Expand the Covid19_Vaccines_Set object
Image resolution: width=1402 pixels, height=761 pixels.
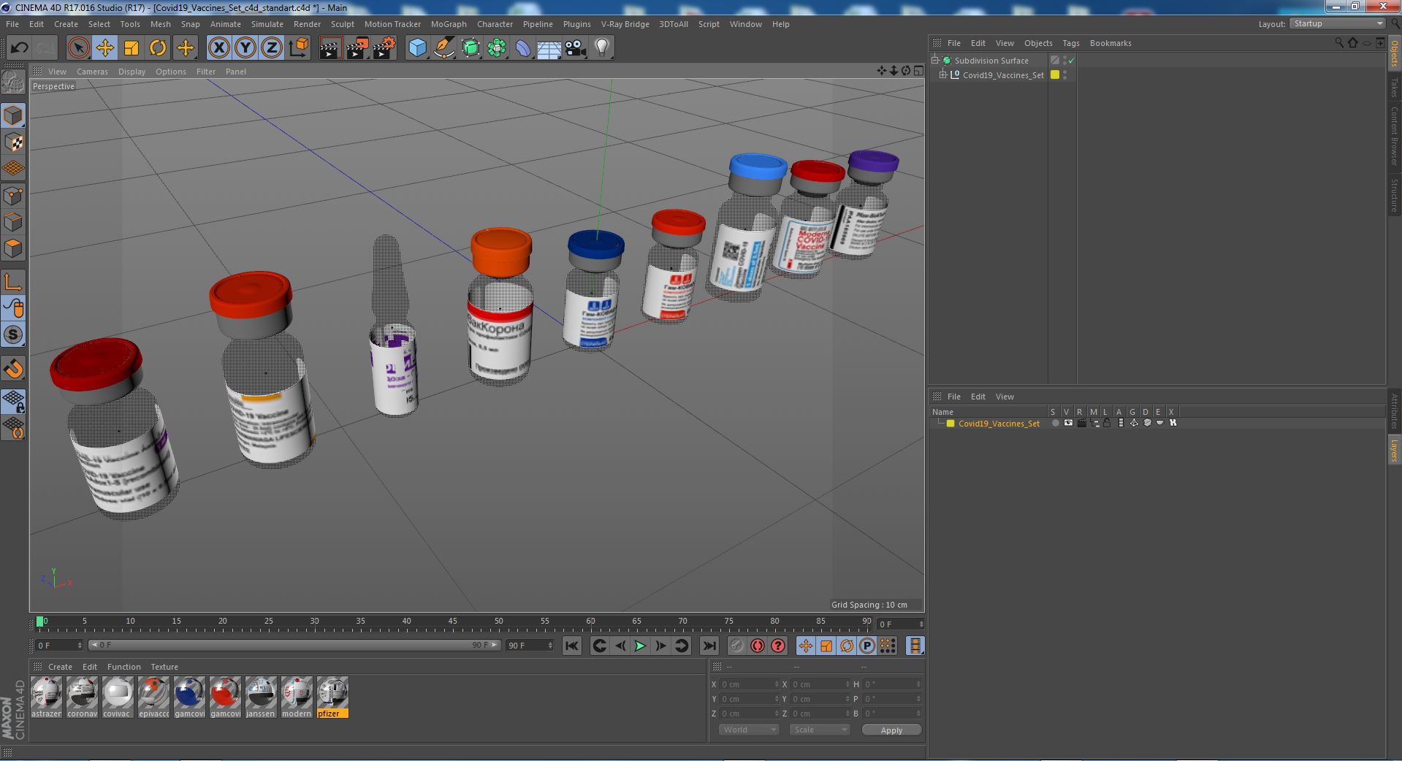pos(943,75)
